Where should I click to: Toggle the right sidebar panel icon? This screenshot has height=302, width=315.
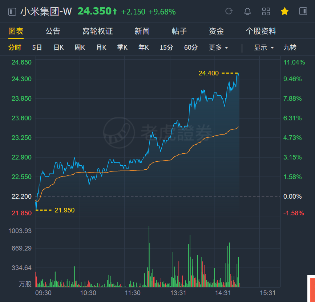click(303, 11)
